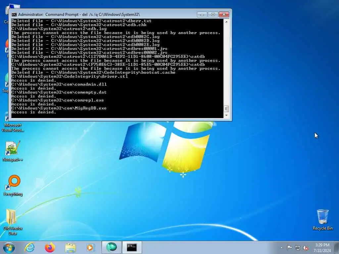Show hidden system tray icons arrow

pos(281,248)
